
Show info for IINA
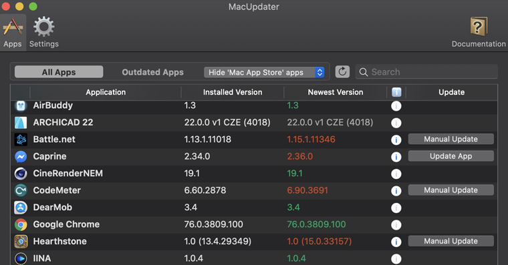click(x=396, y=259)
